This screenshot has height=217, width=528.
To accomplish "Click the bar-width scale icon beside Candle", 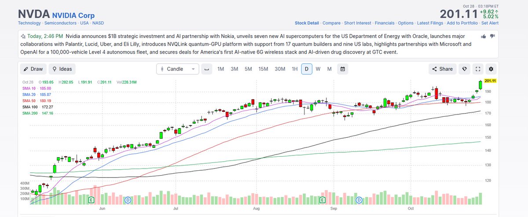I will (207, 69).
